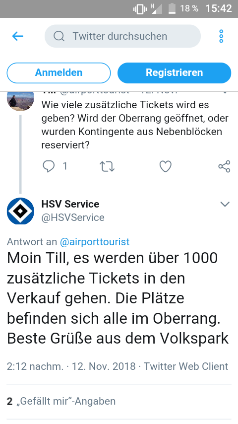Open the tweet timestamp 12. Nov. 2018

(x=104, y=366)
